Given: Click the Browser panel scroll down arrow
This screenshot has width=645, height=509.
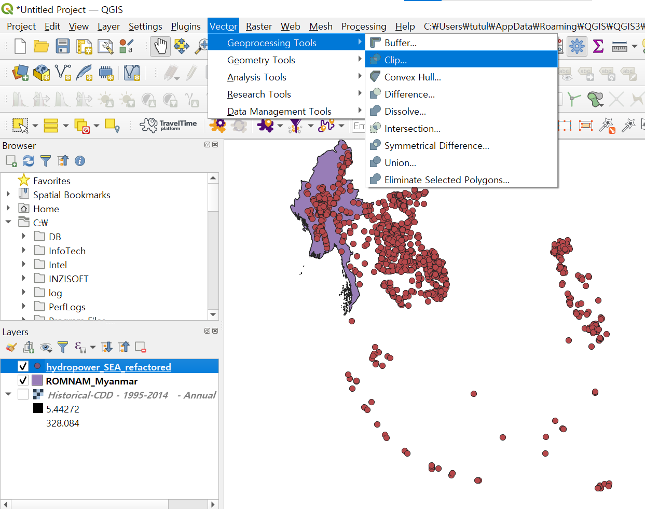Looking at the screenshot, I should [x=213, y=314].
